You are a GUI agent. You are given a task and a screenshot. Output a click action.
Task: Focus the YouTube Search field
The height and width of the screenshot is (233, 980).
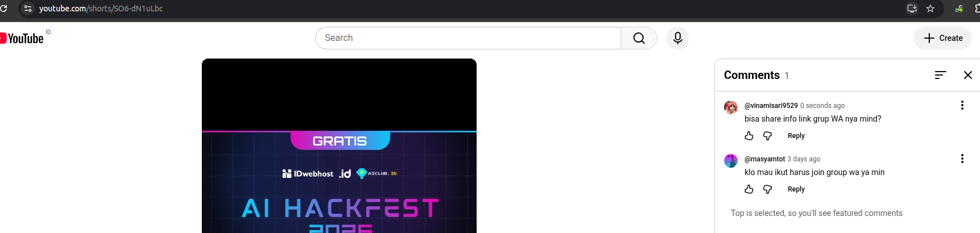coord(468,38)
